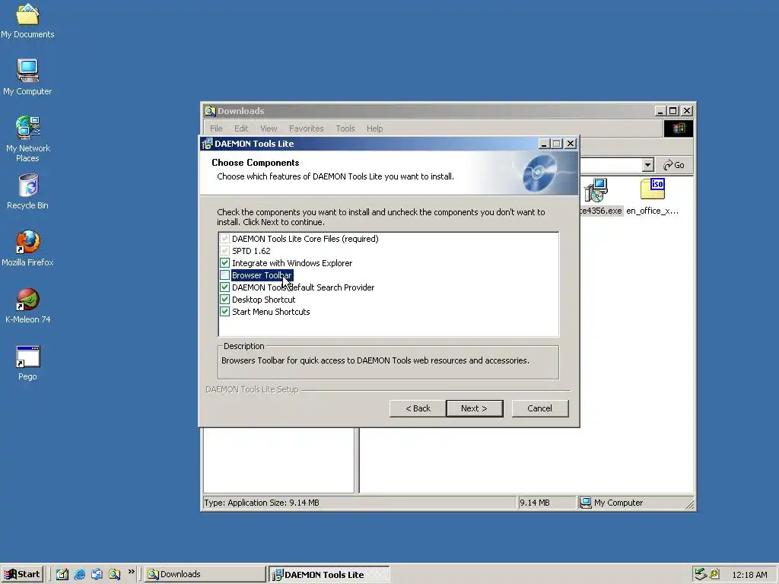779x584 pixels.
Task: Go Back to previous installer page
Action: 418,408
